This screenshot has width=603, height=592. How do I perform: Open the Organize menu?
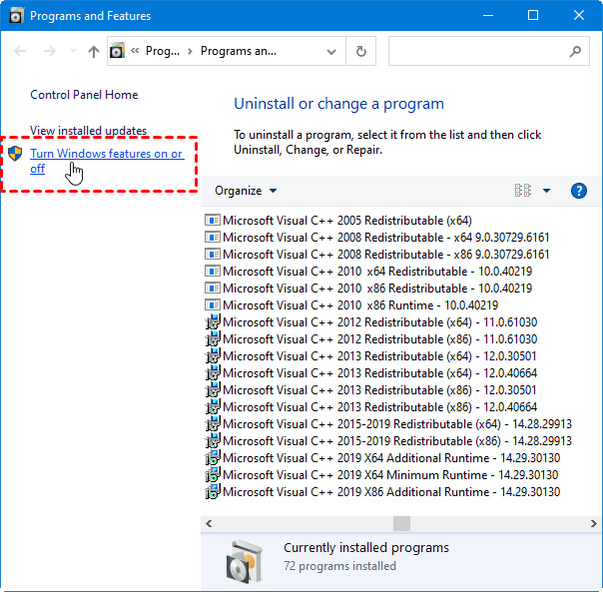pyautogui.click(x=246, y=191)
